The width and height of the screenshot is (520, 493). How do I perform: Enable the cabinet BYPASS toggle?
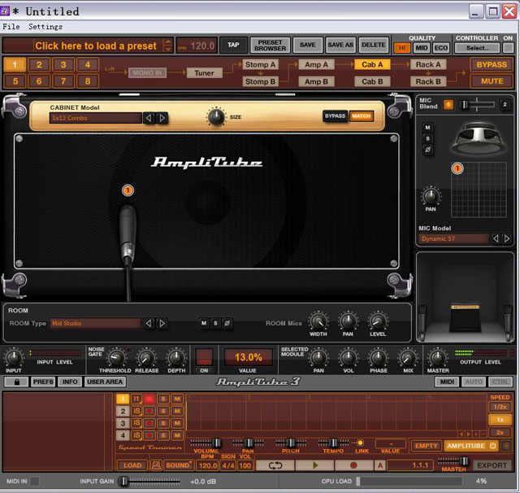tap(335, 116)
